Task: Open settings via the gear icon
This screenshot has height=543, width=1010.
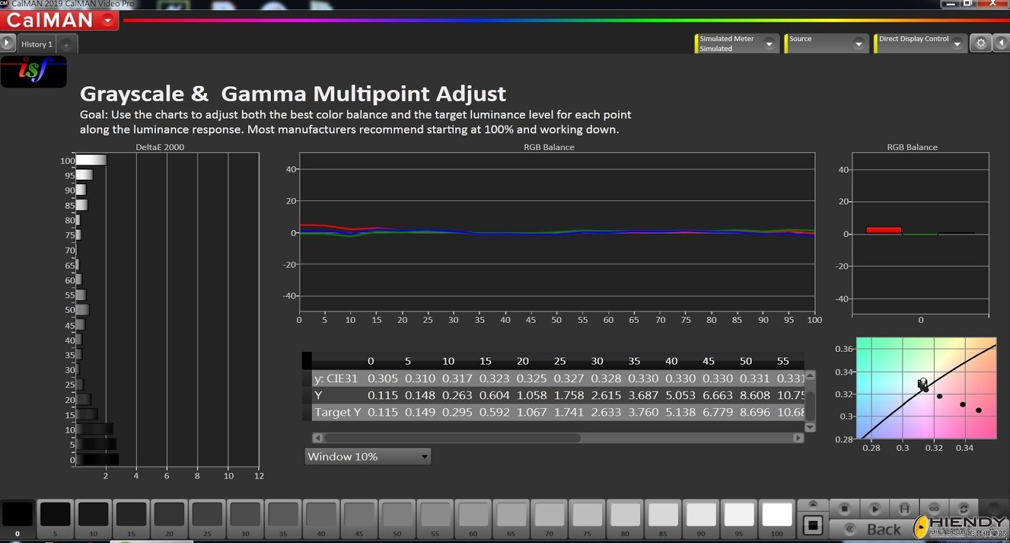Action: (x=980, y=43)
